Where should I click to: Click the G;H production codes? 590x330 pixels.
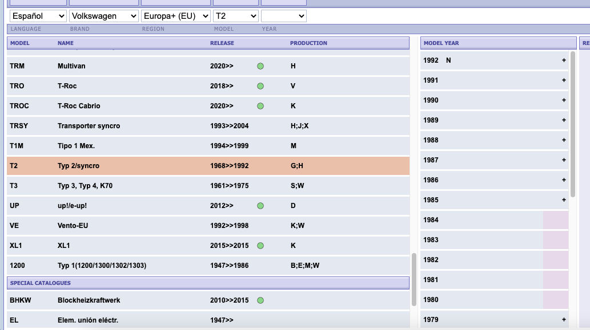tap(297, 165)
